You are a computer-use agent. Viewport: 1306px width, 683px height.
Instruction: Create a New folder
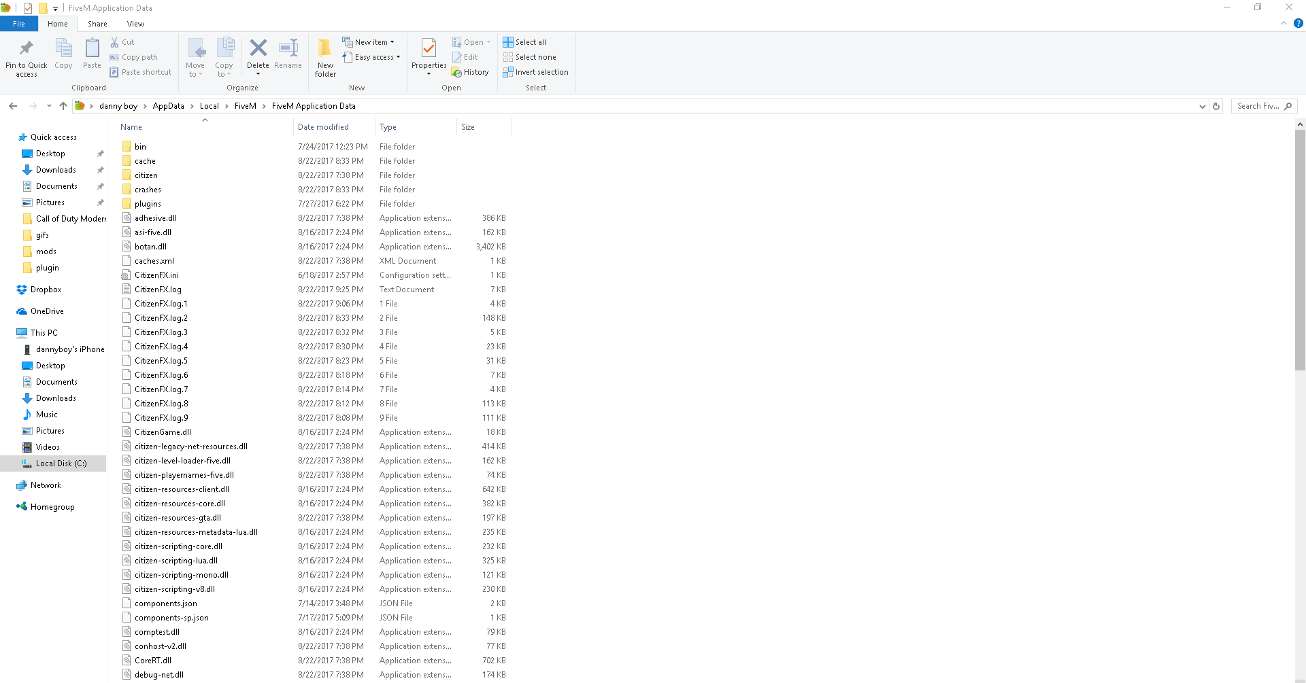coord(325,58)
